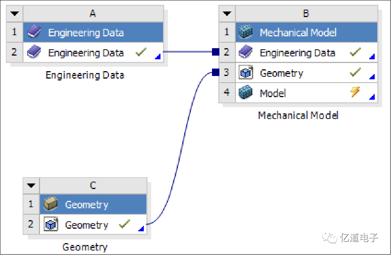The height and width of the screenshot is (255, 391).
Task: Select the Mechanical Model title cell in system B
Action: (x=298, y=33)
